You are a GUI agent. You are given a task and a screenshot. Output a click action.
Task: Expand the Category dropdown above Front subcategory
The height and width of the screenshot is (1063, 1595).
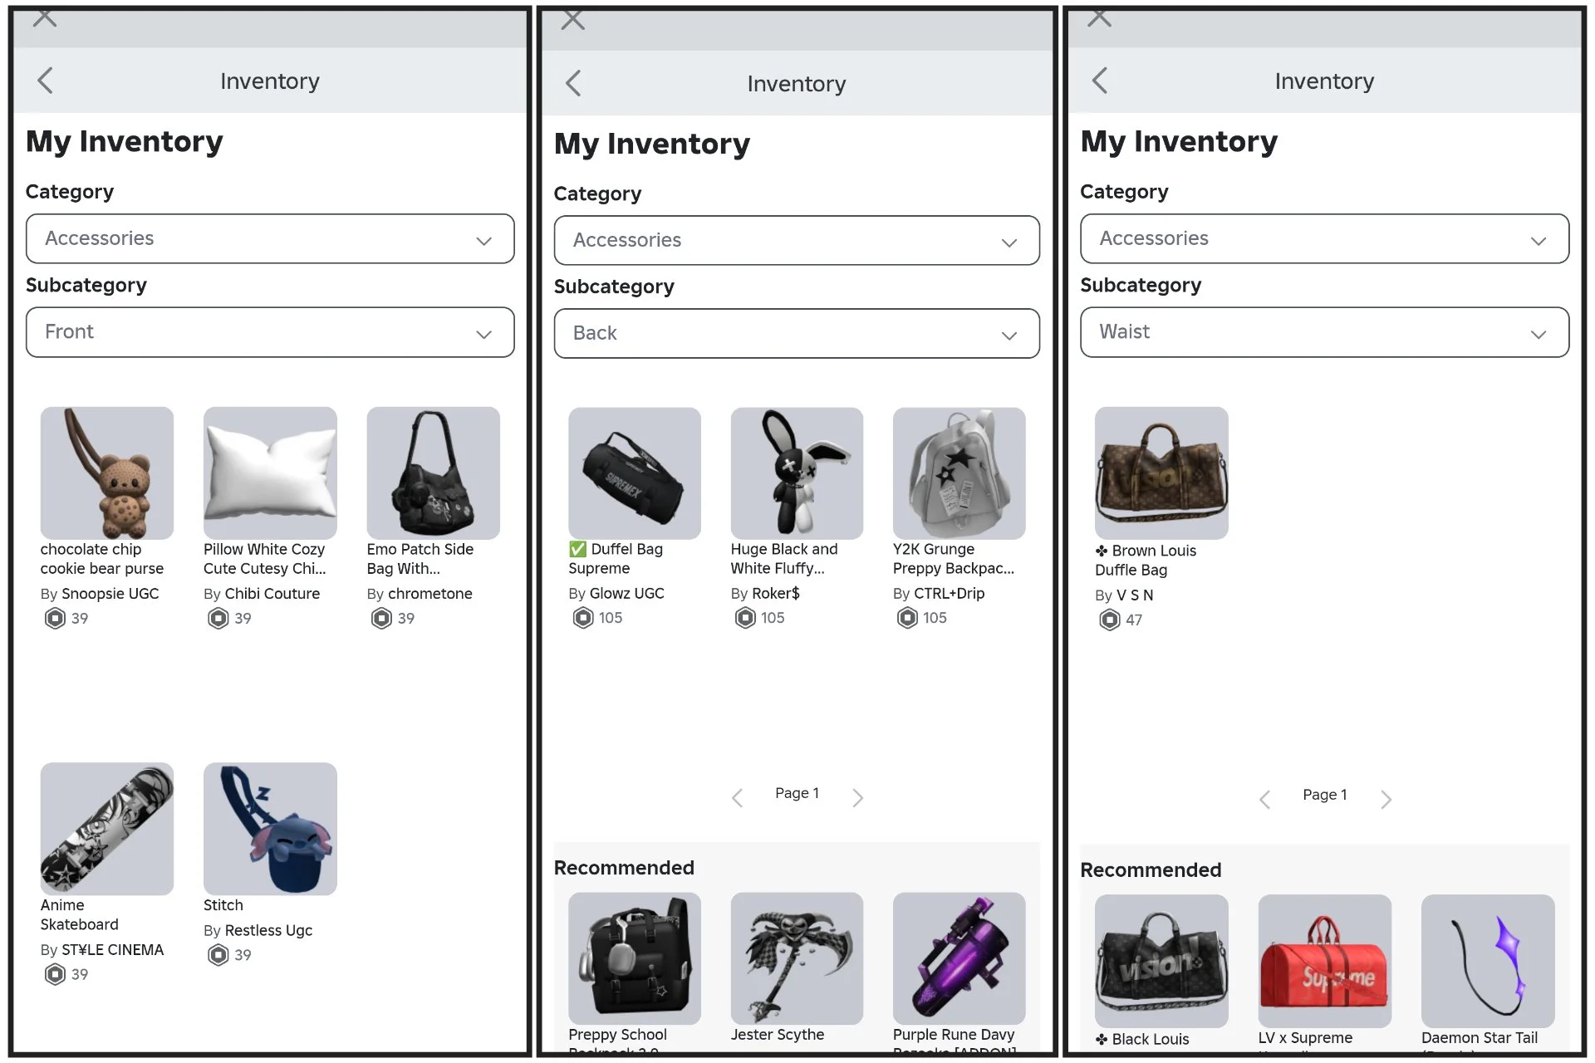[270, 239]
